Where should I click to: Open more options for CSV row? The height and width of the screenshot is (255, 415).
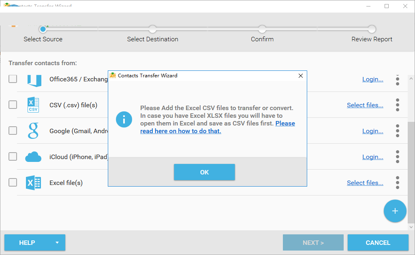(398, 105)
